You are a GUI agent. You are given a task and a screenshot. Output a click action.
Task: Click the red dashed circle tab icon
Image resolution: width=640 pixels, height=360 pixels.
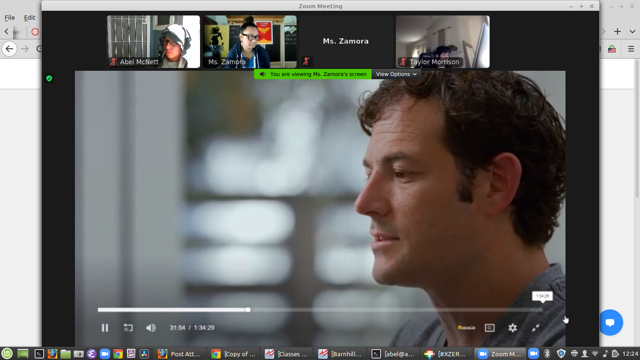click(x=35, y=32)
